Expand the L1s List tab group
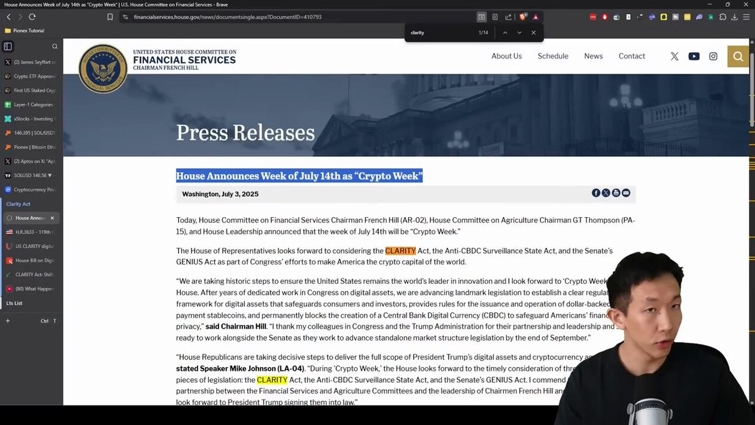The height and width of the screenshot is (425, 755). tap(14, 303)
